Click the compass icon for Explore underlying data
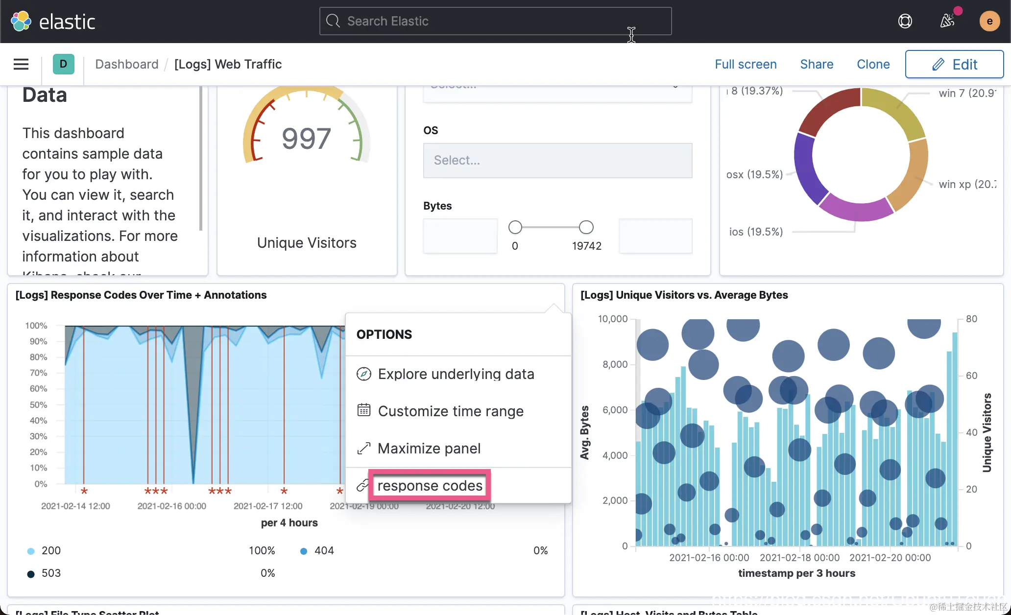Screen dimensions: 1011x615 pos(363,374)
